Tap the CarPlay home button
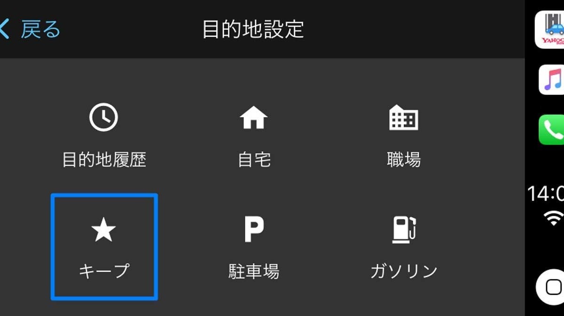The width and height of the screenshot is (564, 316). click(x=550, y=286)
